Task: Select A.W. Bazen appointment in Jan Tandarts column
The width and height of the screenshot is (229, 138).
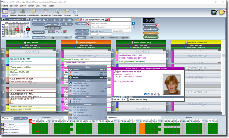Action: tap(31, 60)
